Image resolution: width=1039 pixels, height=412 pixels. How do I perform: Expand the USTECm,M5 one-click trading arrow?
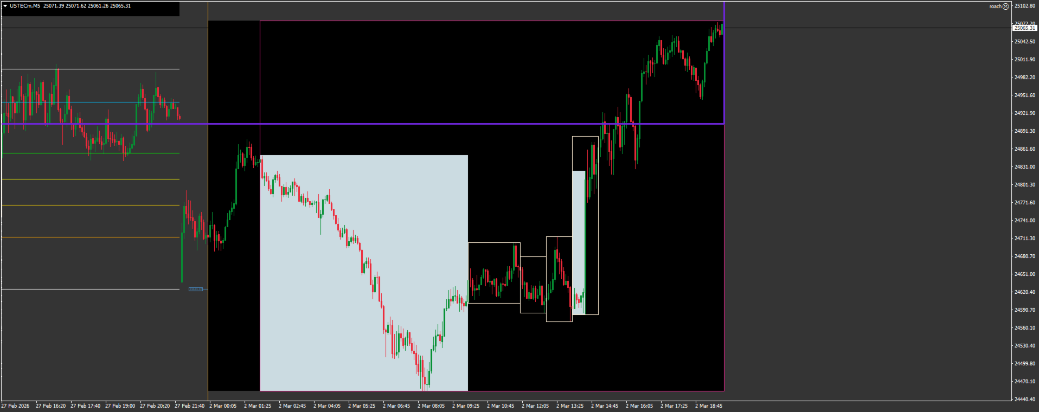[x=5, y=6]
